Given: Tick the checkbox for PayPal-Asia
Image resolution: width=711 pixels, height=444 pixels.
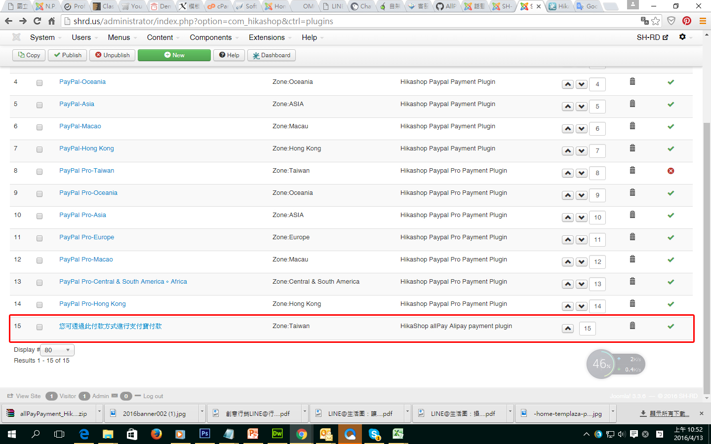Looking at the screenshot, I should tap(39, 105).
